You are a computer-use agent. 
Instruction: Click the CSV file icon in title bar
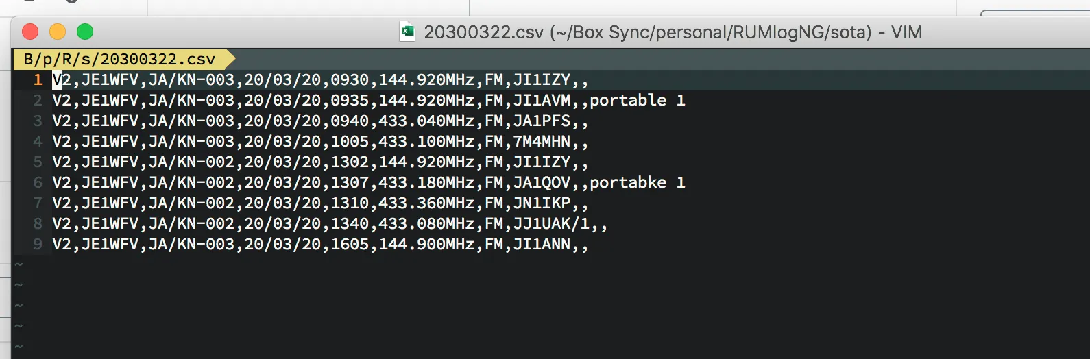(x=407, y=32)
